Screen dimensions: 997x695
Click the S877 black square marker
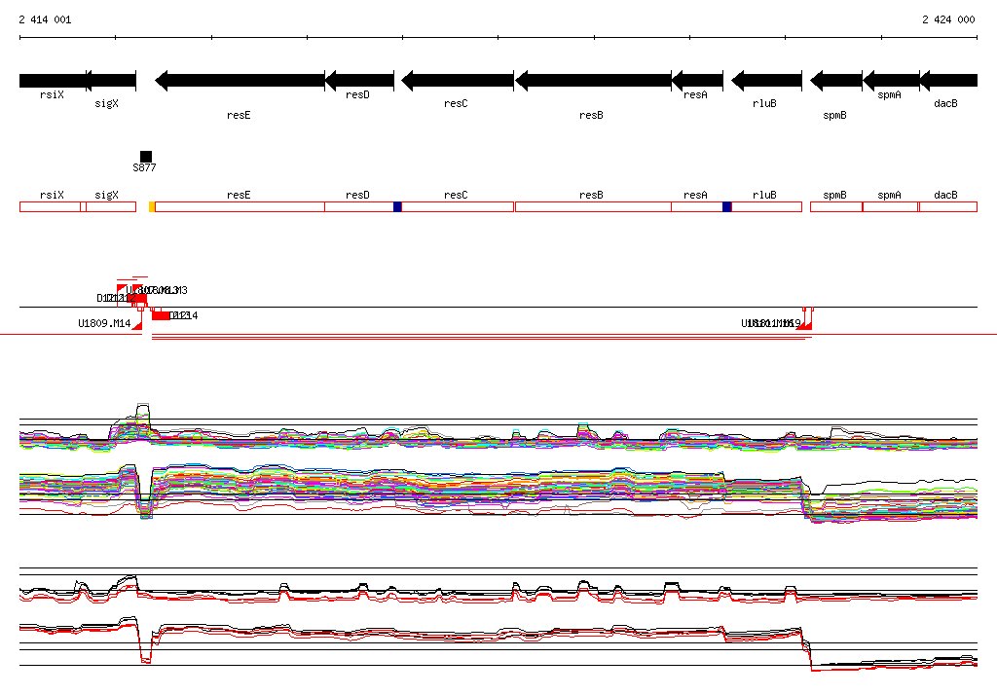point(146,157)
